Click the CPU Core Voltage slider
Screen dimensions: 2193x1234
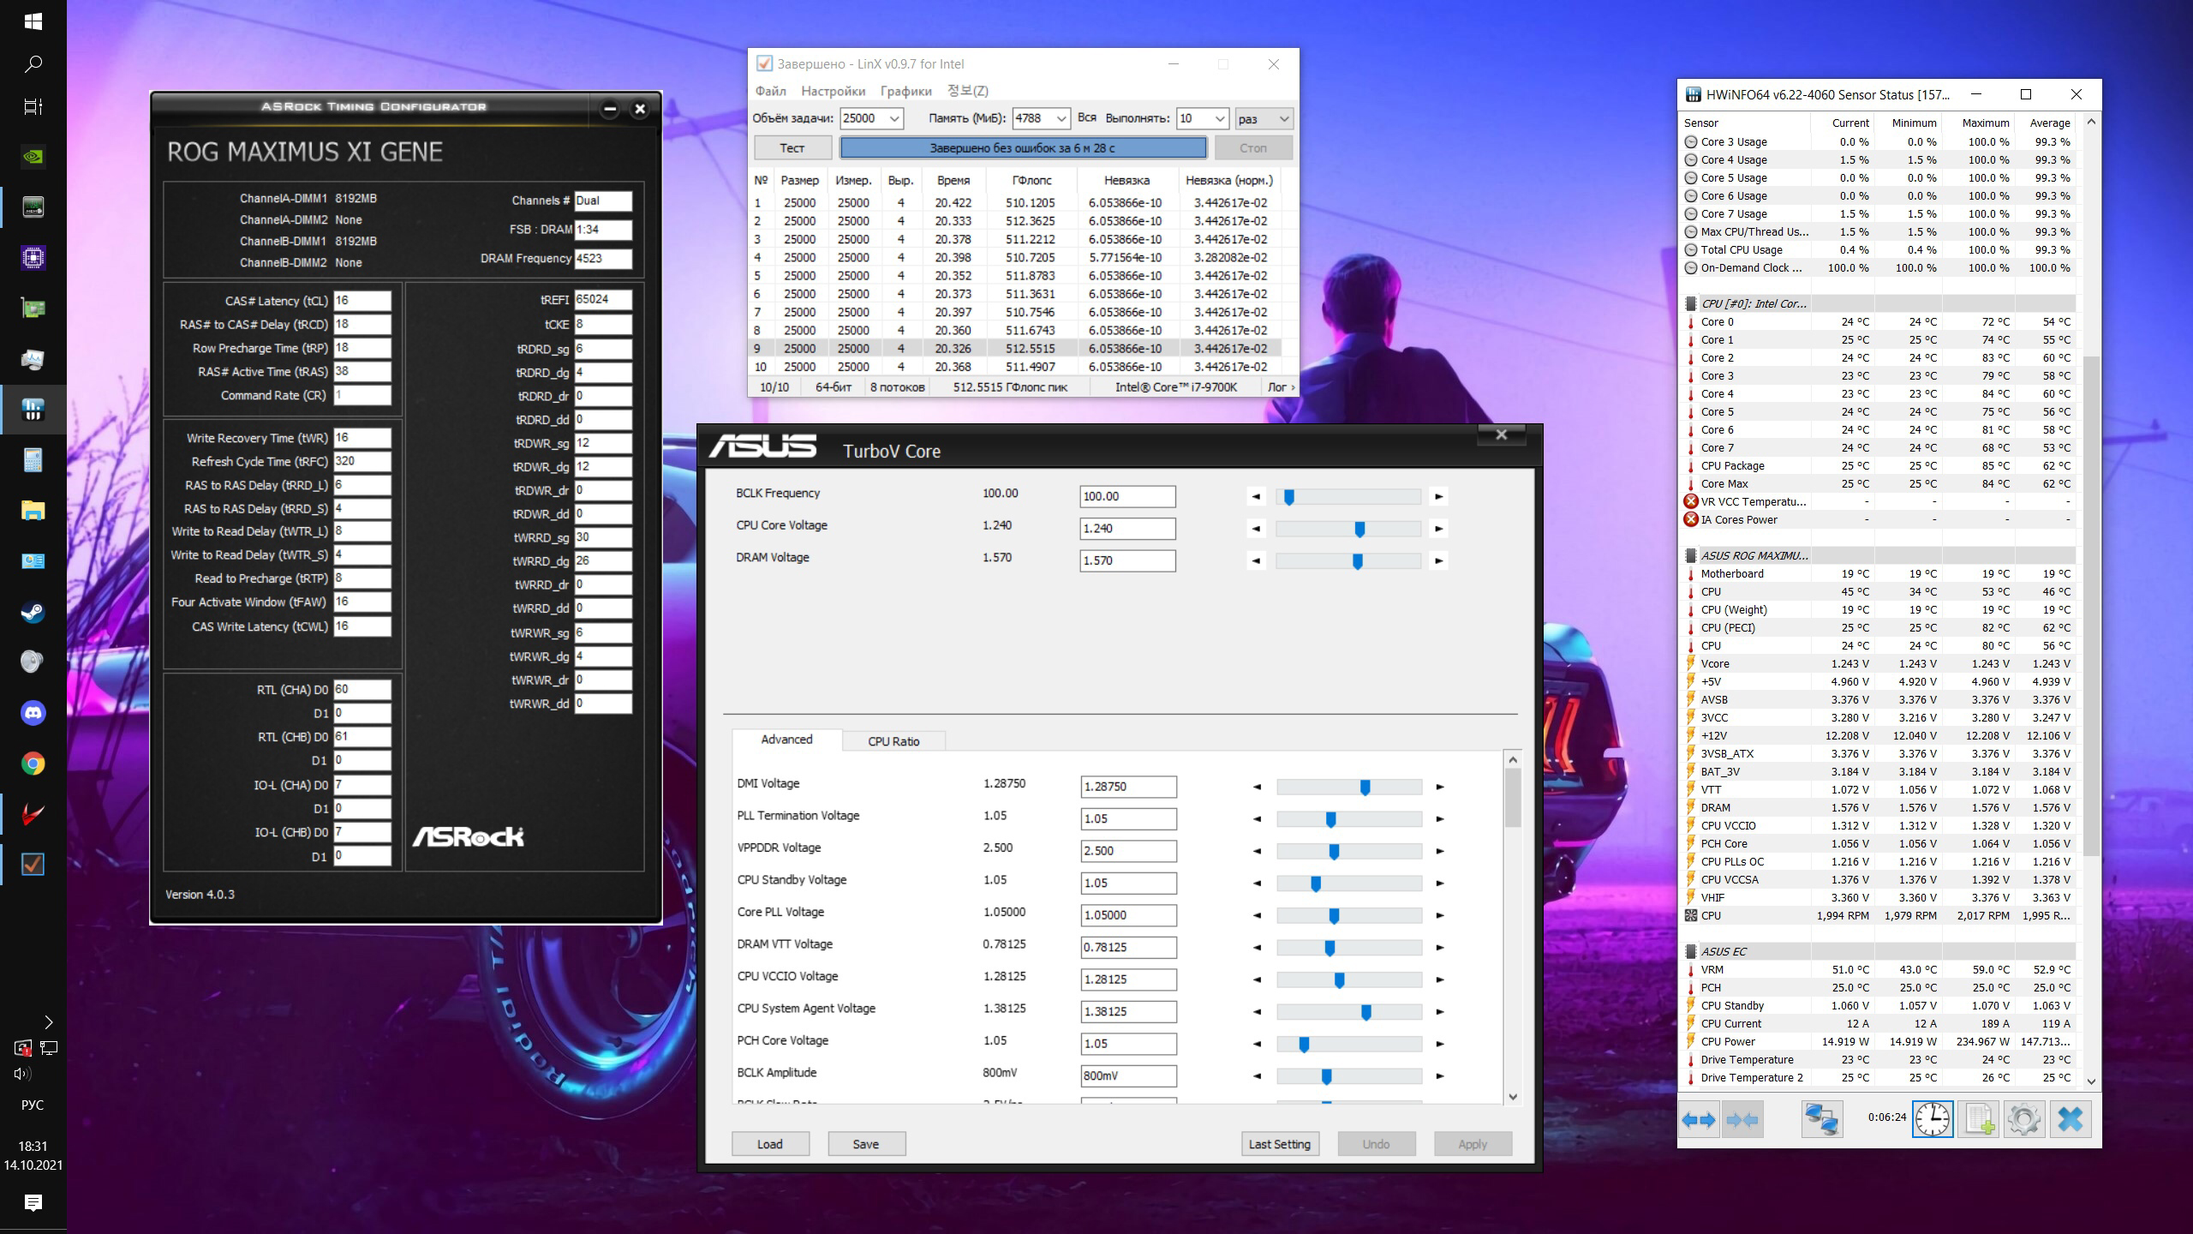point(1359,530)
